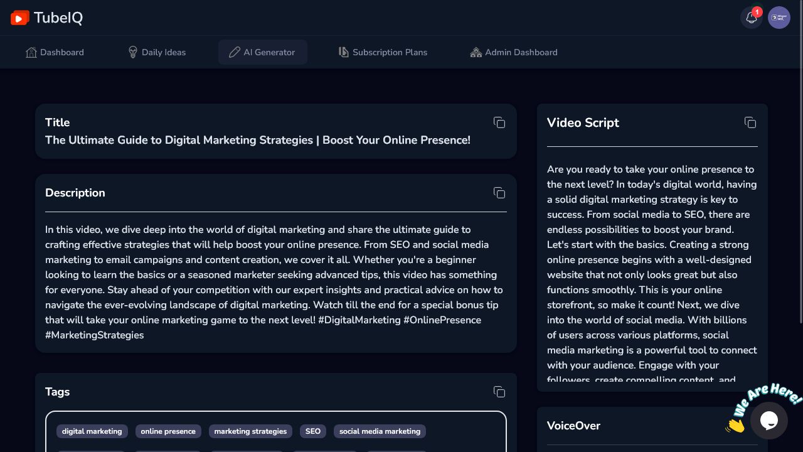Click the TubeIQ logo icon
Viewport: 803px width, 452px height.
tap(20, 18)
